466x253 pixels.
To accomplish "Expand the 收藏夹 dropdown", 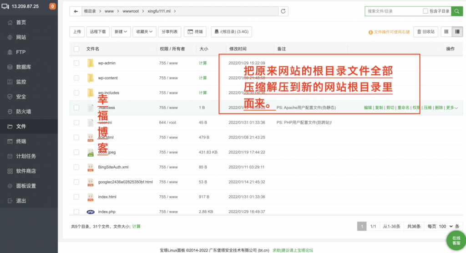I will [x=144, y=32].
